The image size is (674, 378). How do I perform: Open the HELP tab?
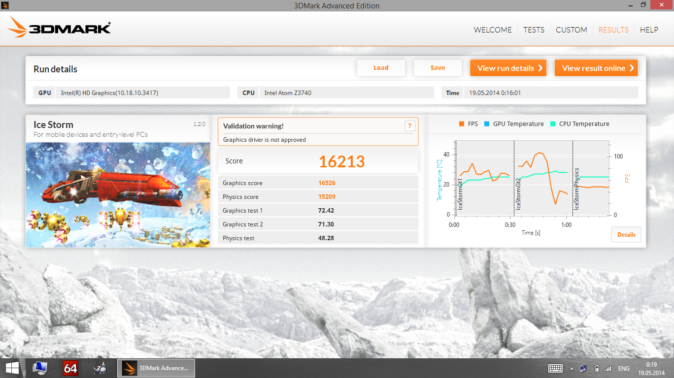[649, 30]
